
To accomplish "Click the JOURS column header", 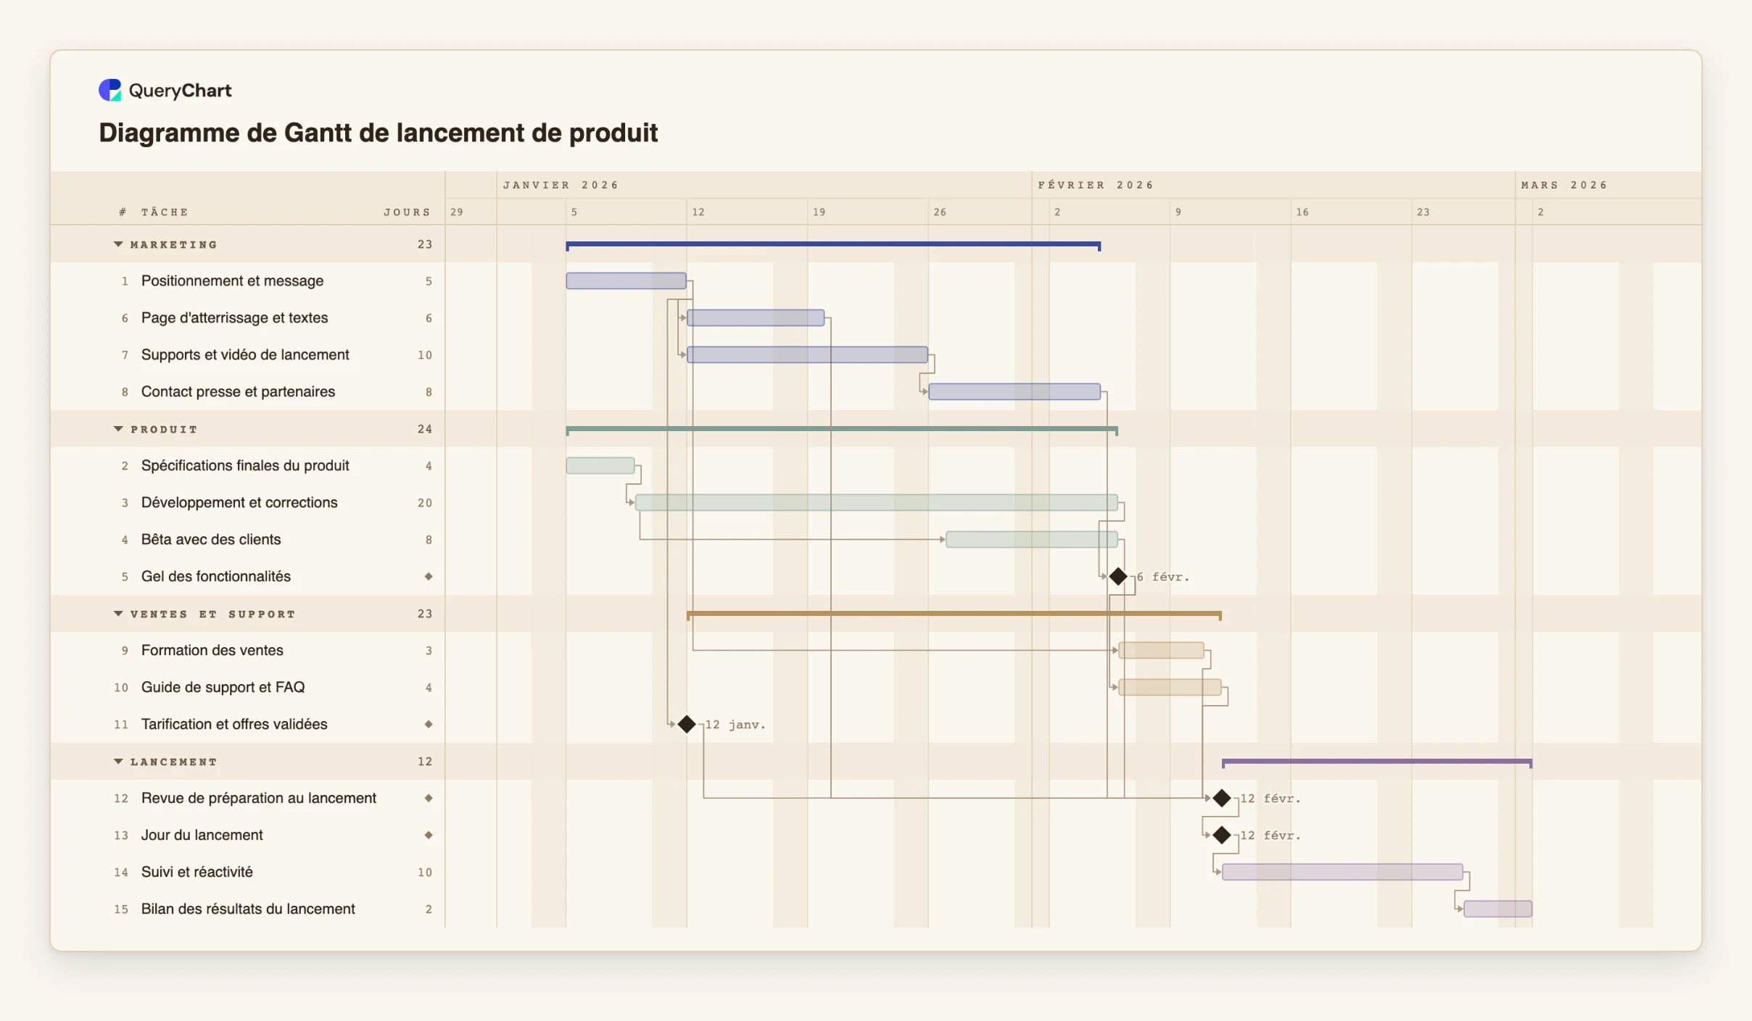I will pos(408,212).
